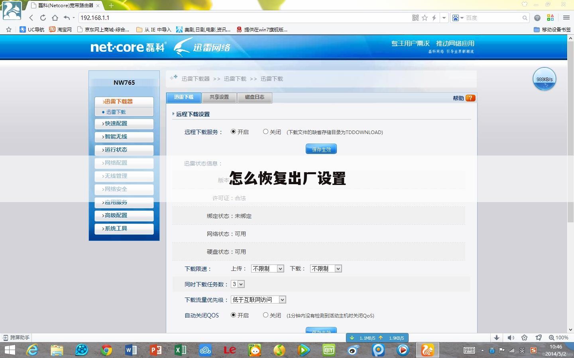The image size is (574, 358).
Task: Open 迅雷下载器 sidebar menu header
Action: point(124,102)
